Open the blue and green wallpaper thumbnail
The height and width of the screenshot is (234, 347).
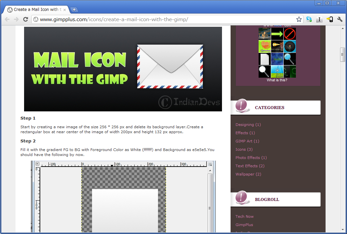pos(277,71)
